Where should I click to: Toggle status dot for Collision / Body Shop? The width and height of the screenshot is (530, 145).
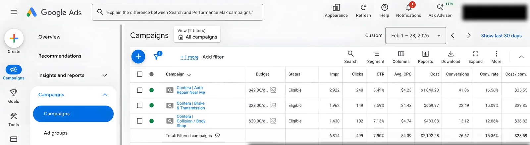pyautogui.click(x=151, y=121)
